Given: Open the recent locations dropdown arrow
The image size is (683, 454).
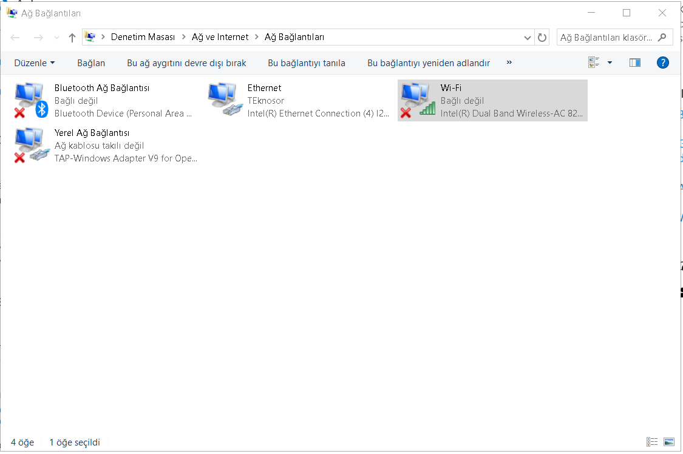Looking at the screenshot, I should (56, 38).
